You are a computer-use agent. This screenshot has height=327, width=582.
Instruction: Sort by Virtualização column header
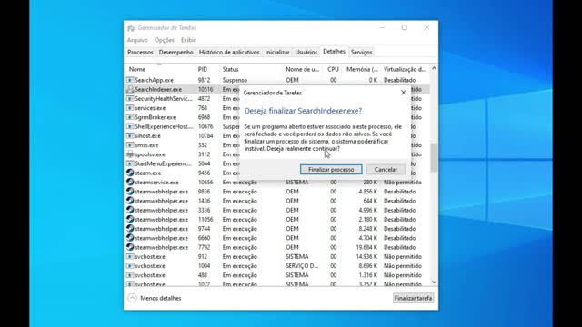(x=405, y=69)
